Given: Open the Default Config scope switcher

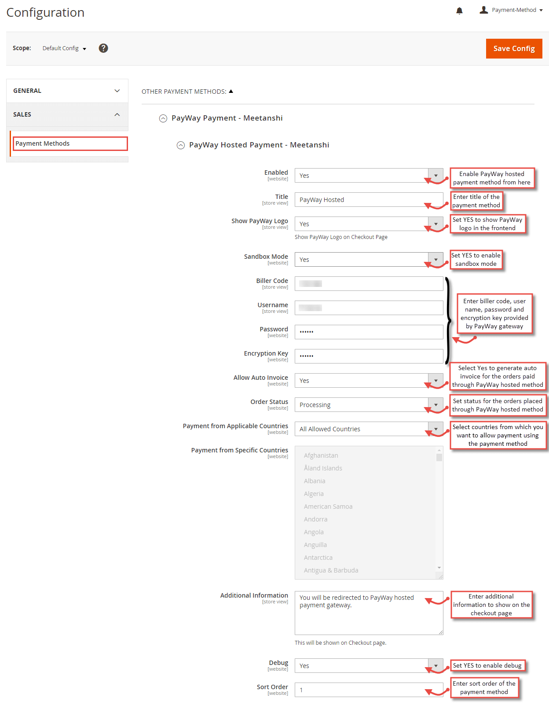Looking at the screenshot, I should click(64, 48).
